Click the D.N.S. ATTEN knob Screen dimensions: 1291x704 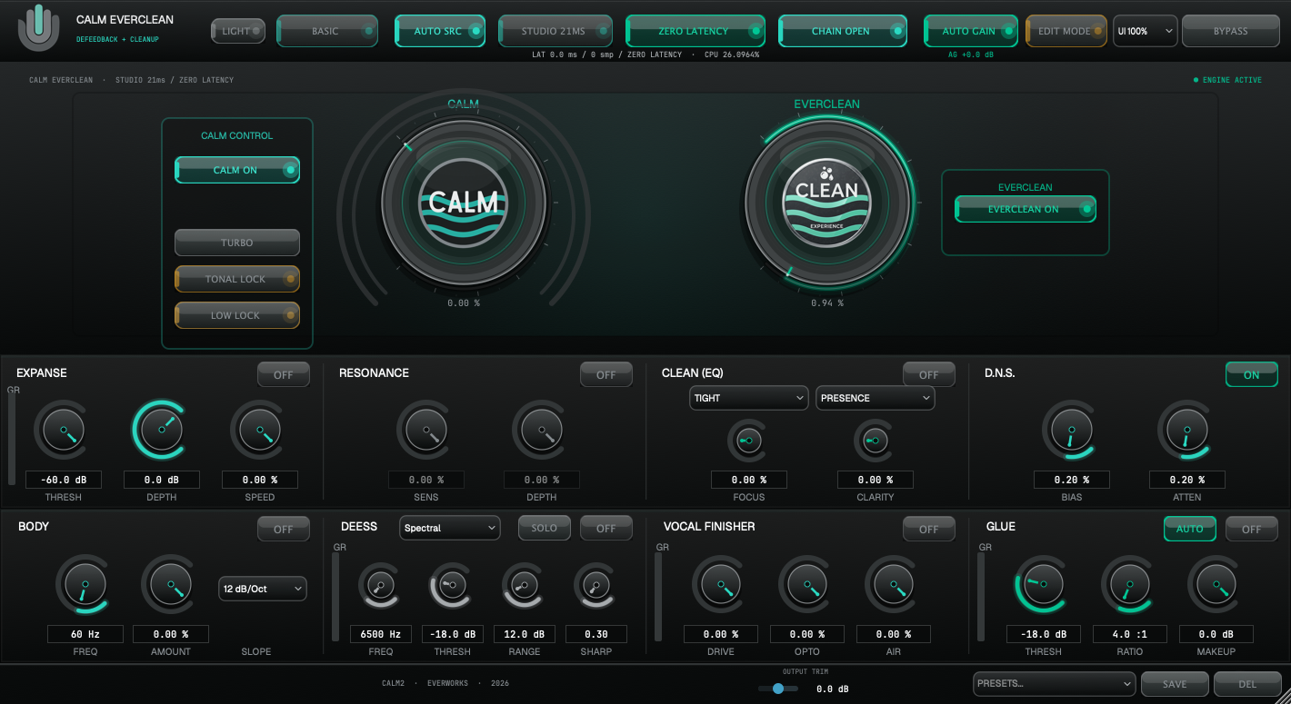click(x=1186, y=431)
